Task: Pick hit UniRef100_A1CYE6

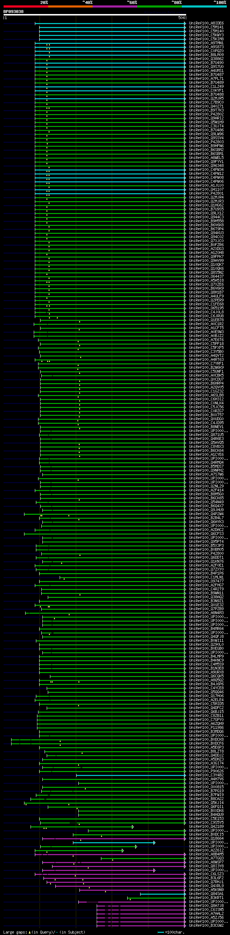Action: [x=206, y=454]
